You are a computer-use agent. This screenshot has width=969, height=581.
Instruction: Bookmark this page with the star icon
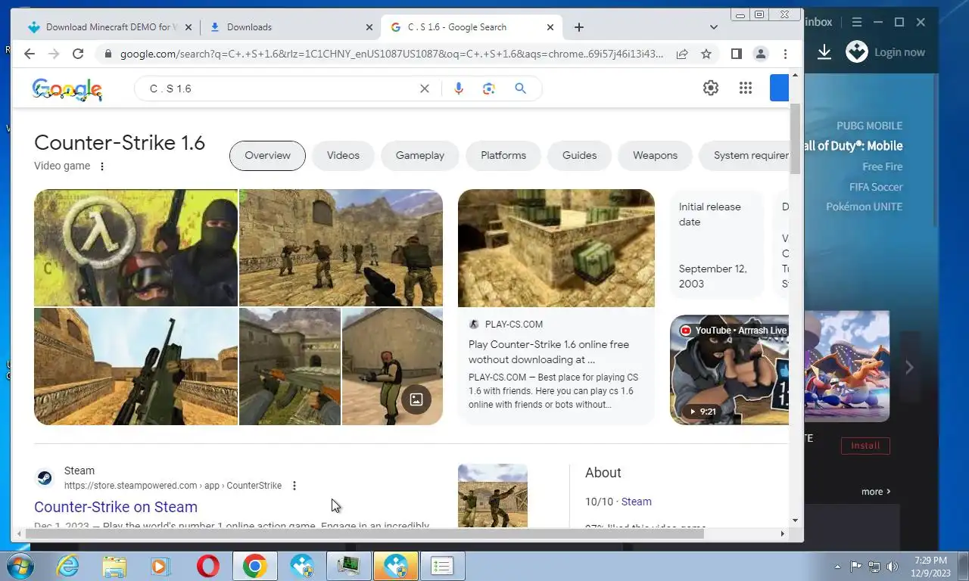[706, 54]
